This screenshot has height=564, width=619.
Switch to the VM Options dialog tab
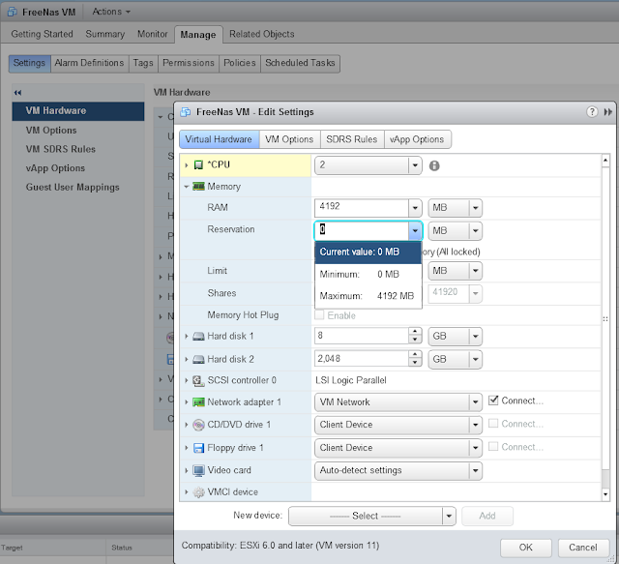coord(289,139)
